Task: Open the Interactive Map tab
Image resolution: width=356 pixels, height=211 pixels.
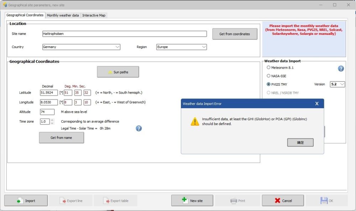Action: (94, 15)
